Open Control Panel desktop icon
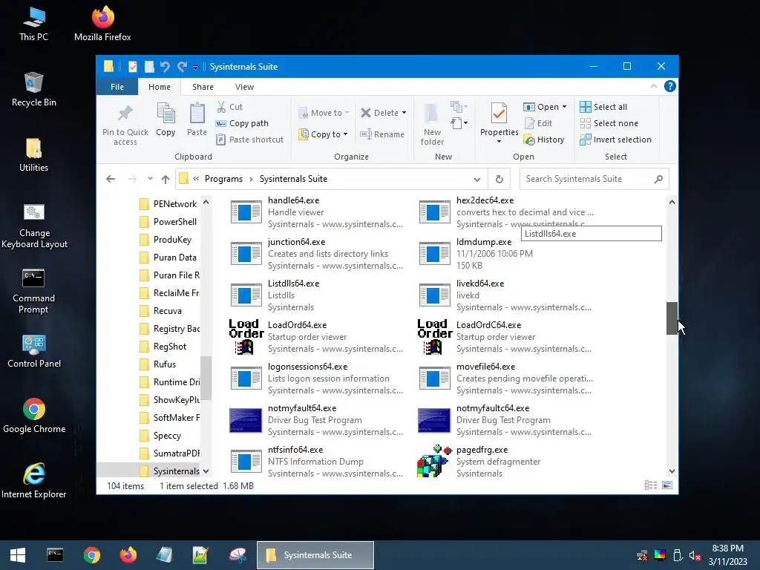This screenshot has width=760, height=570. pos(34,351)
